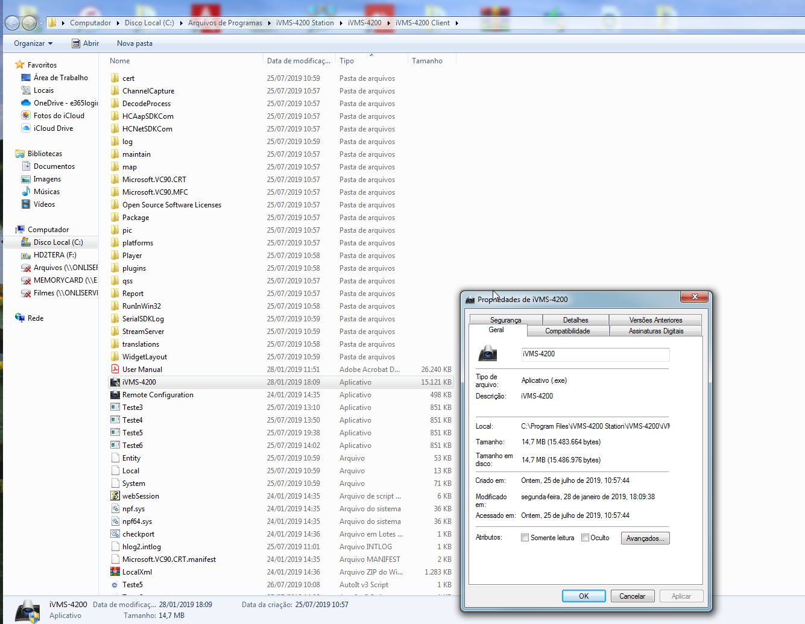Click the iCloud Drive icon
Image resolution: width=805 pixels, height=624 pixels.
click(x=26, y=128)
